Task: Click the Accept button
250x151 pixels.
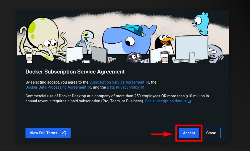Action: pos(189,133)
